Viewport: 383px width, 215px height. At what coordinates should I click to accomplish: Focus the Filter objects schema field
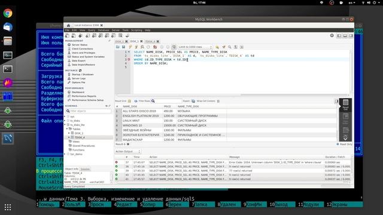(x=88, y=111)
